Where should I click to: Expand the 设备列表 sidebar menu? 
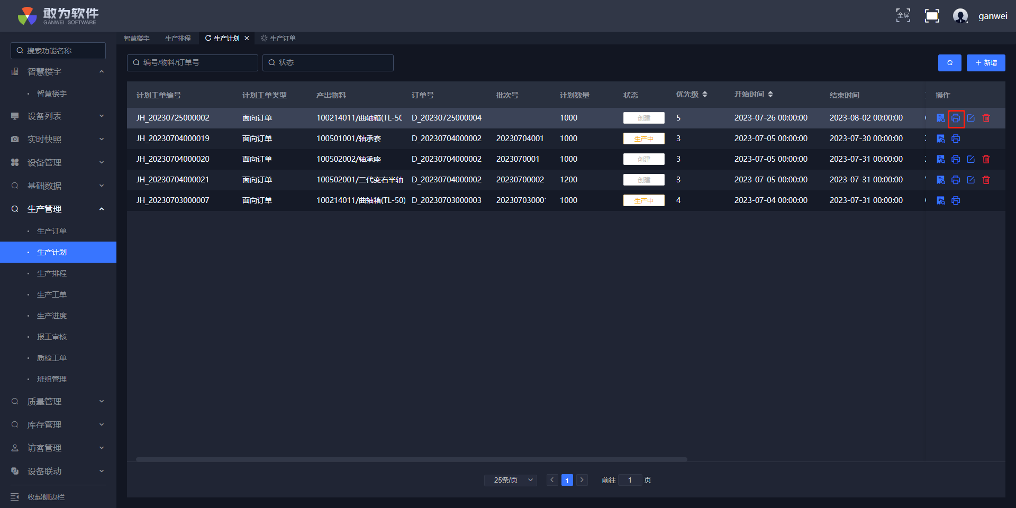tap(58, 116)
